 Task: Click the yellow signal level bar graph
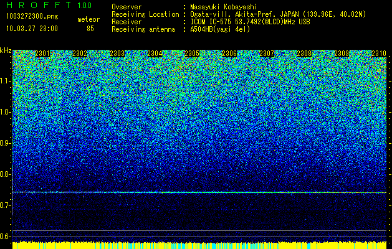pos(199,245)
